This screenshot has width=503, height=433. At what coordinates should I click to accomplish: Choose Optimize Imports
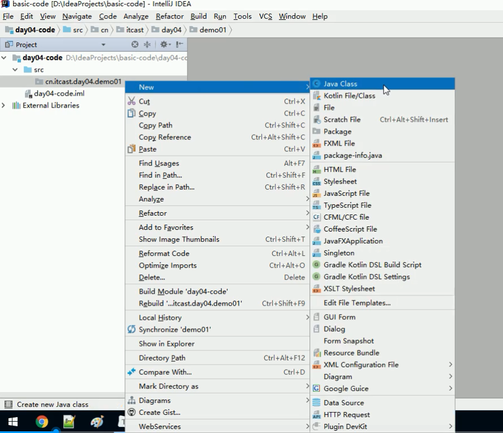217,265
